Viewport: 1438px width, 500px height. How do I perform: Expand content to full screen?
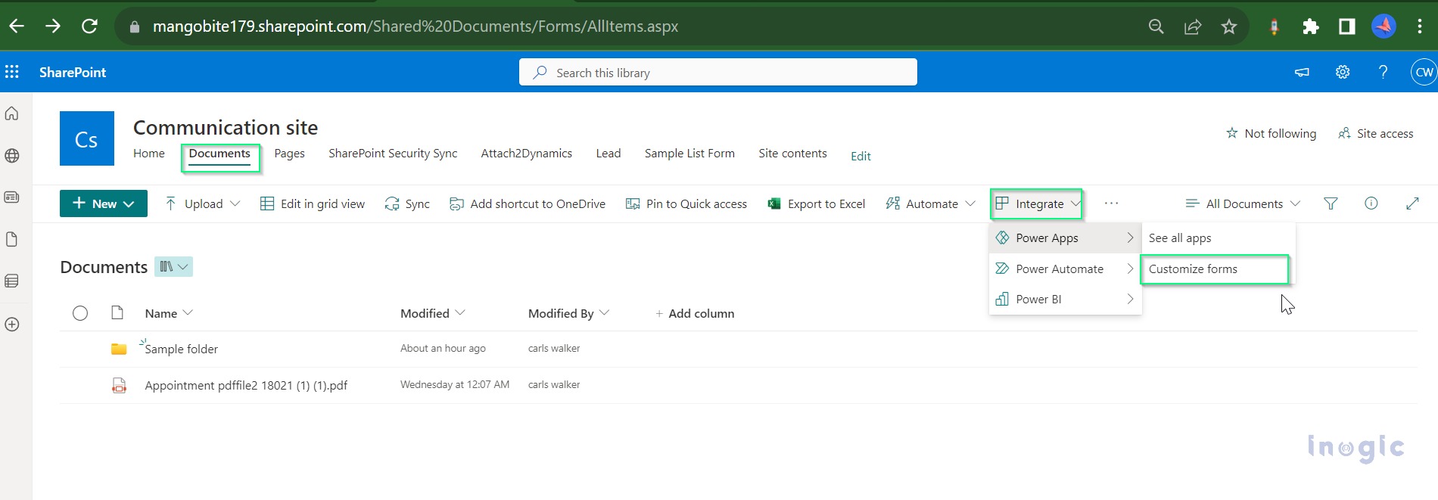click(x=1412, y=203)
